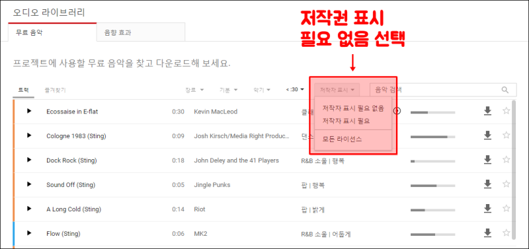The image size is (529, 249).
Task: Play the Ecossaise in E-flat track
Action: (29, 111)
